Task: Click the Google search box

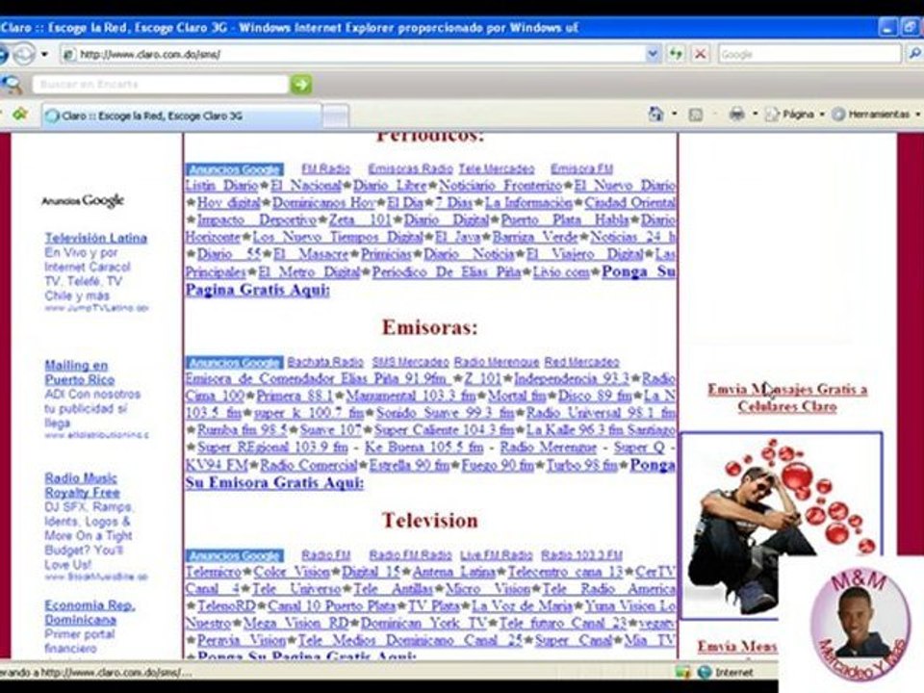Action: [x=809, y=54]
